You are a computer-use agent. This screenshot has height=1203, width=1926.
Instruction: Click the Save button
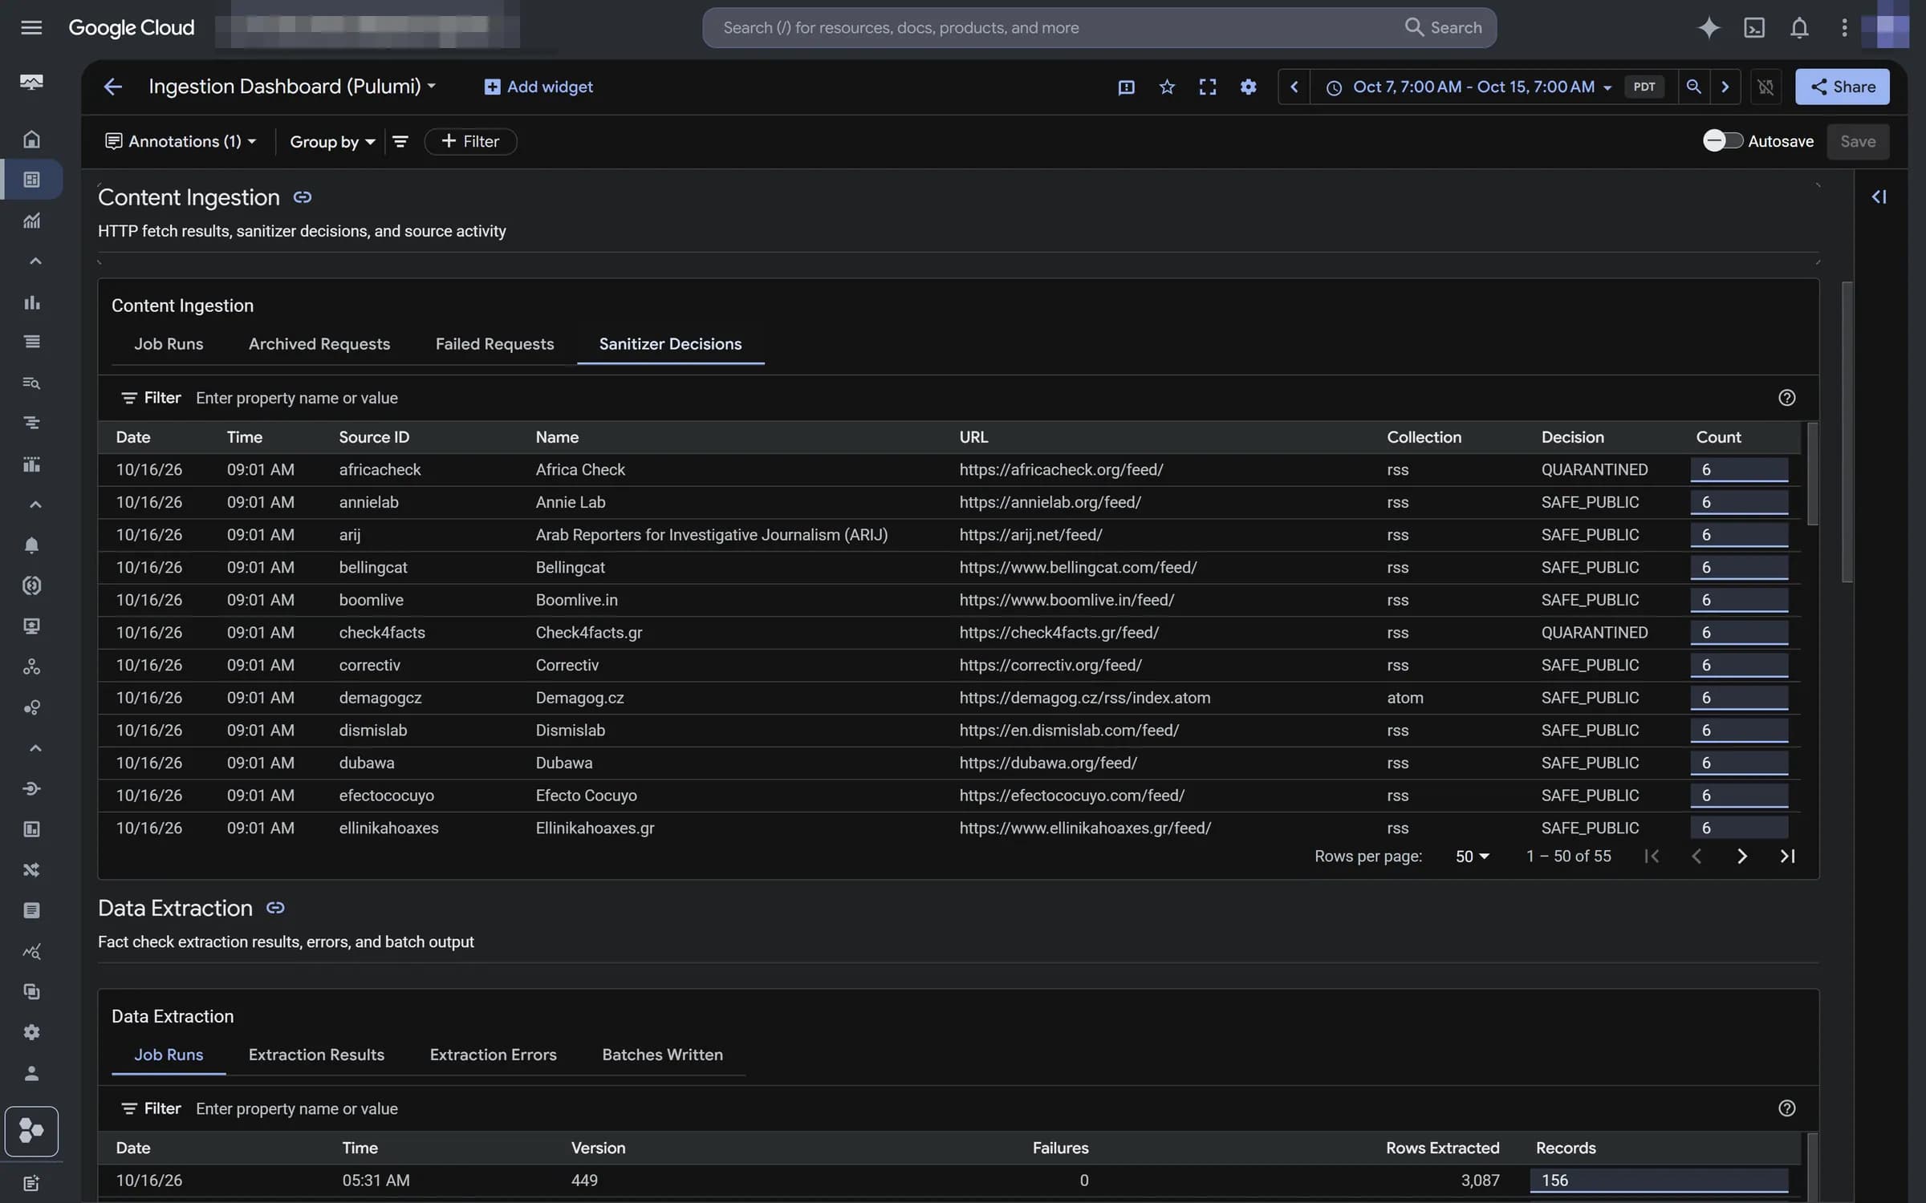[1857, 141]
